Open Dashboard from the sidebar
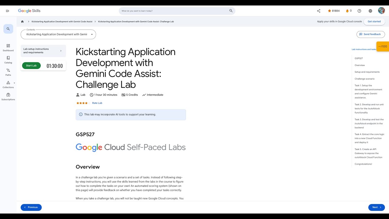The image size is (389, 219). tap(8, 47)
